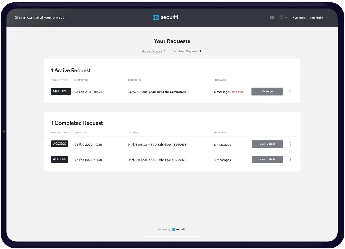Click the "8 messages" count text
The height and width of the screenshot is (249, 345).
click(x=222, y=145)
